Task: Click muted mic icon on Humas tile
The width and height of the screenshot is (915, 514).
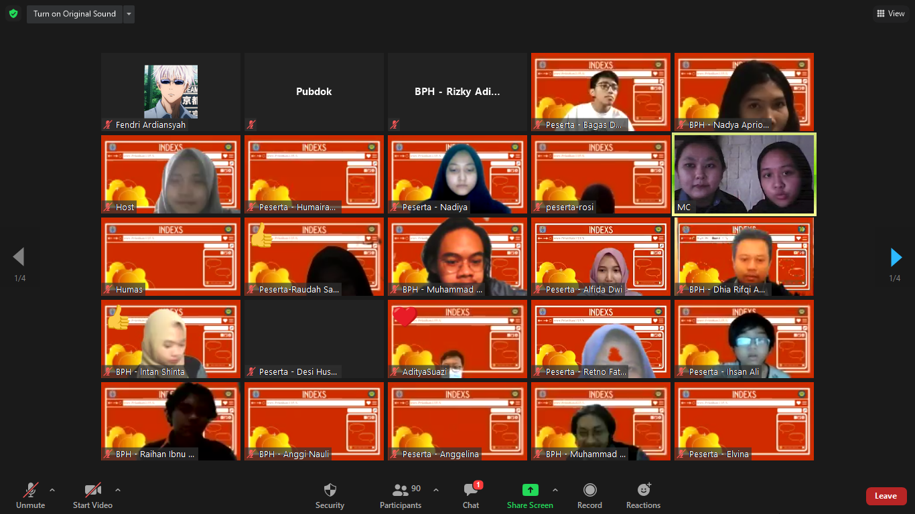Action: tap(108, 289)
